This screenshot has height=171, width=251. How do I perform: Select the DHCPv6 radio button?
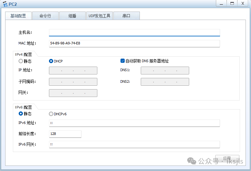(x=51, y=114)
